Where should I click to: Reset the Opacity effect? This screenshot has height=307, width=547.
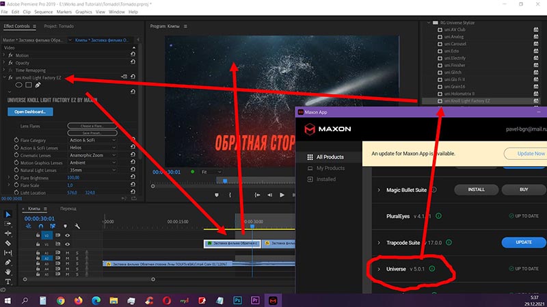(x=133, y=62)
